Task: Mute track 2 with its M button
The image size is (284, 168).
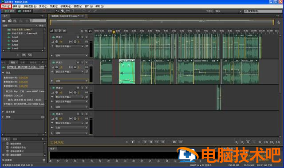Action: tap(78, 63)
